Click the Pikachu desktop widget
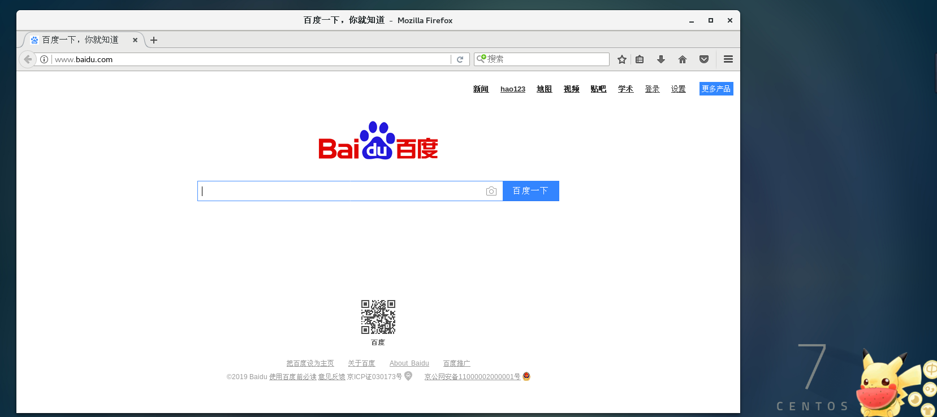Screen dimensions: 937x417 (888, 384)
